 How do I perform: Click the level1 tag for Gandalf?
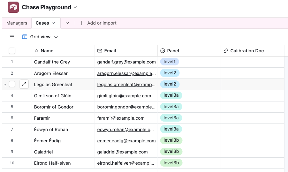point(170,62)
